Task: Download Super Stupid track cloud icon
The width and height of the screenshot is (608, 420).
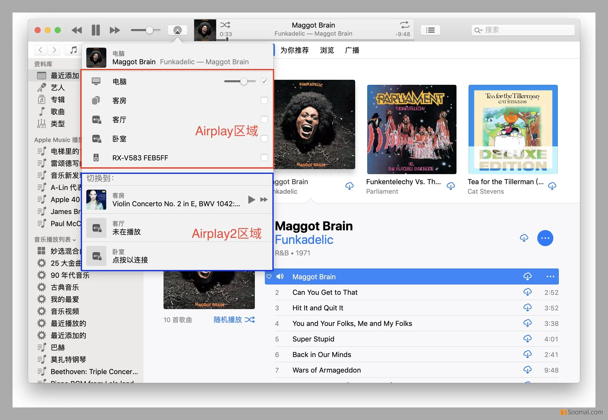Action: tap(527, 339)
